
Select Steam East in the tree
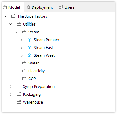[x=43, y=48]
